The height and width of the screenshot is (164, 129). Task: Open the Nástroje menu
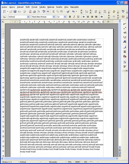click(x=51, y=7)
